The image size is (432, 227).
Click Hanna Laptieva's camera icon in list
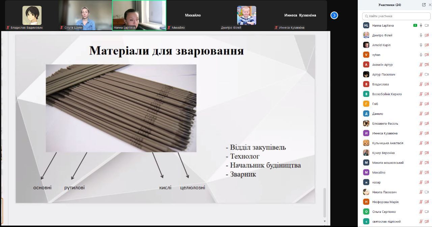tap(427, 25)
